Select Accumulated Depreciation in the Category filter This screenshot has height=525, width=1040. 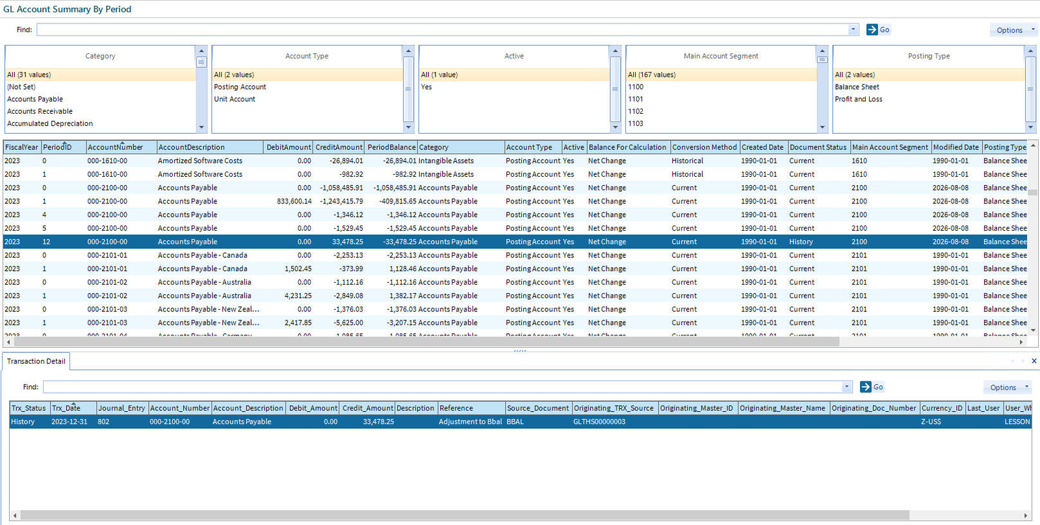click(100, 124)
